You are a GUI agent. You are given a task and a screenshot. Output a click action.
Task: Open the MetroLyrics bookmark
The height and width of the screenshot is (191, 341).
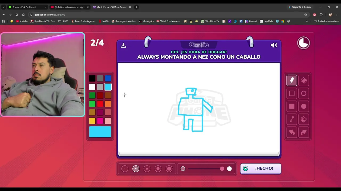coord(146,21)
